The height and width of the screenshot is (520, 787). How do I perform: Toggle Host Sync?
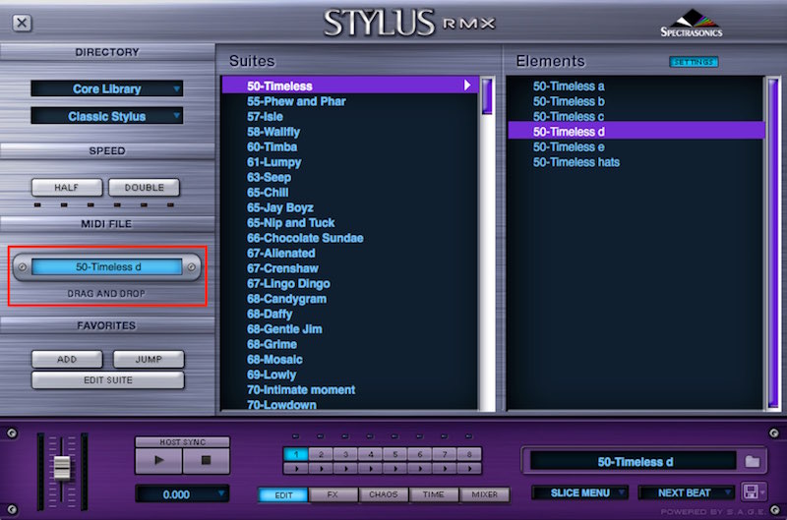[182, 441]
